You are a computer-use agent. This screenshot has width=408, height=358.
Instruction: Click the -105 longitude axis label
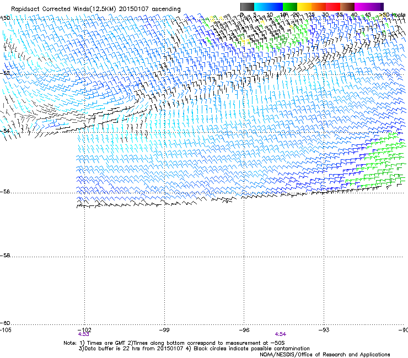[x=6, y=330]
